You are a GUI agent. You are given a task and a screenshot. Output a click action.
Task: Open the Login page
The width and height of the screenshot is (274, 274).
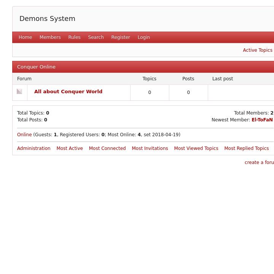[143, 37]
